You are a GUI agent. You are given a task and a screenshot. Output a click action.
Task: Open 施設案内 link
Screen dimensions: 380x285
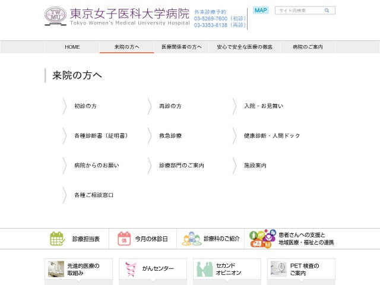[x=255, y=165]
